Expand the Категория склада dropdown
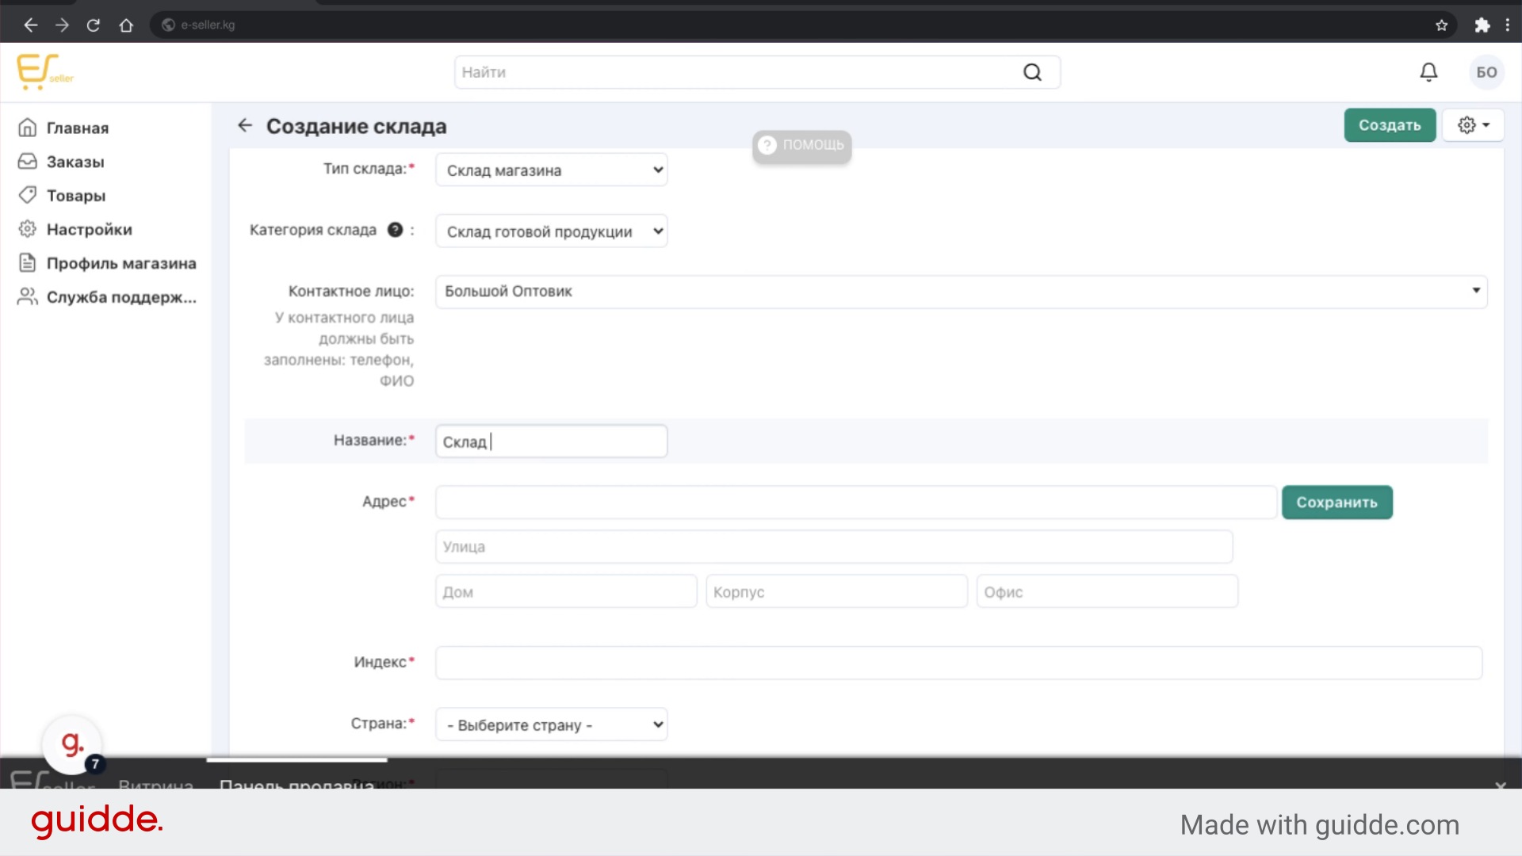 (x=551, y=231)
